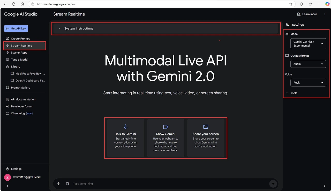
Task: Expand the System Instructions panel
Action: point(165,28)
